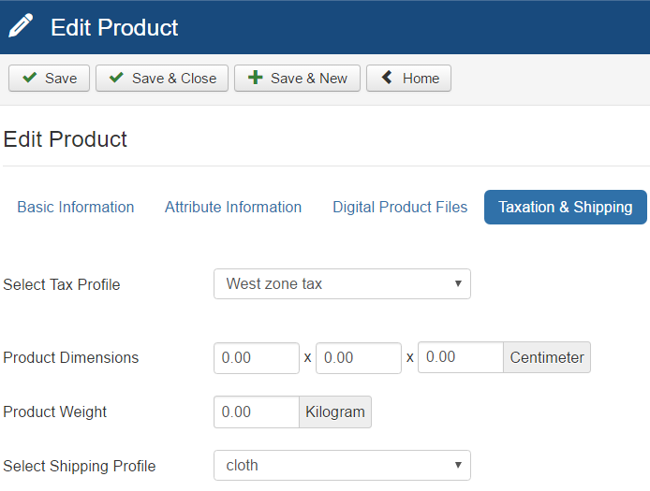Click the pencil icon in the header
The height and width of the screenshot is (491, 650).
point(21,26)
